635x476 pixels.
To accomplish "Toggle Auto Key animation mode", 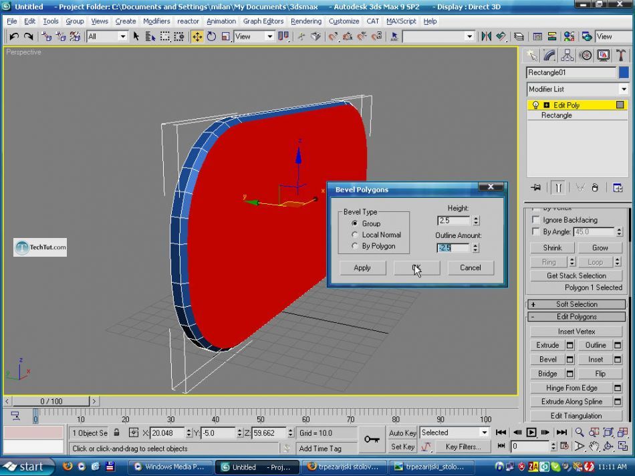I will click(x=402, y=433).
